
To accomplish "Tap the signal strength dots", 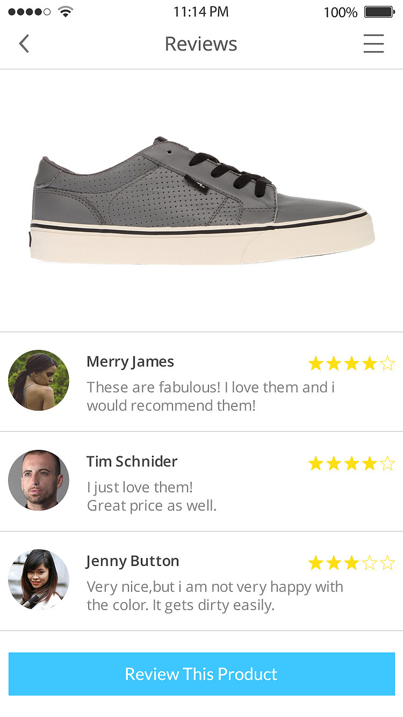I will pyautogui.click(x=30, y=12).
